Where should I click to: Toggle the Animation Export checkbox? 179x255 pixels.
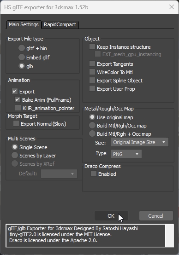coord(15,91)
